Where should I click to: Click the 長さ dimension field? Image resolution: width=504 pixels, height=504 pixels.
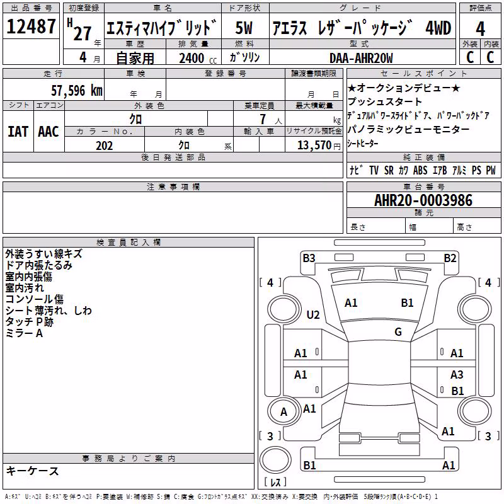coord(375,226)
